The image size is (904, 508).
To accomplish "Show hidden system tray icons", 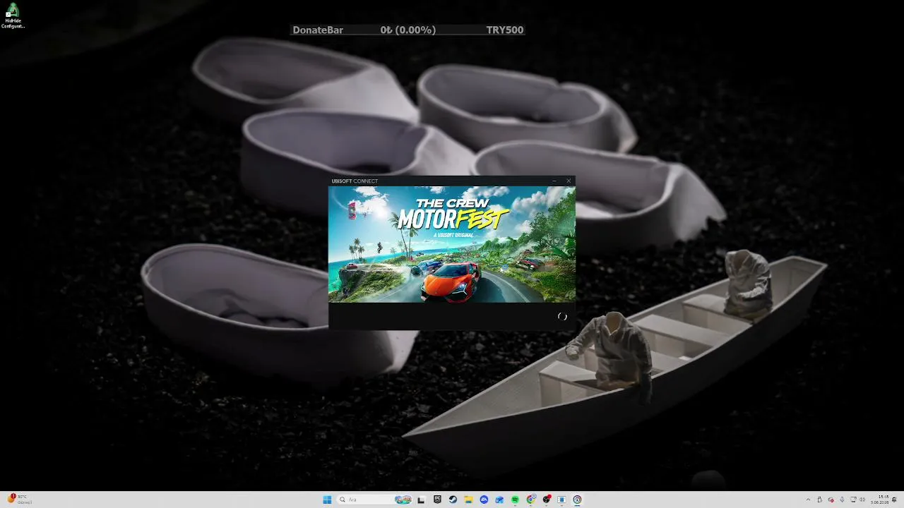I will tap(809, 500).
